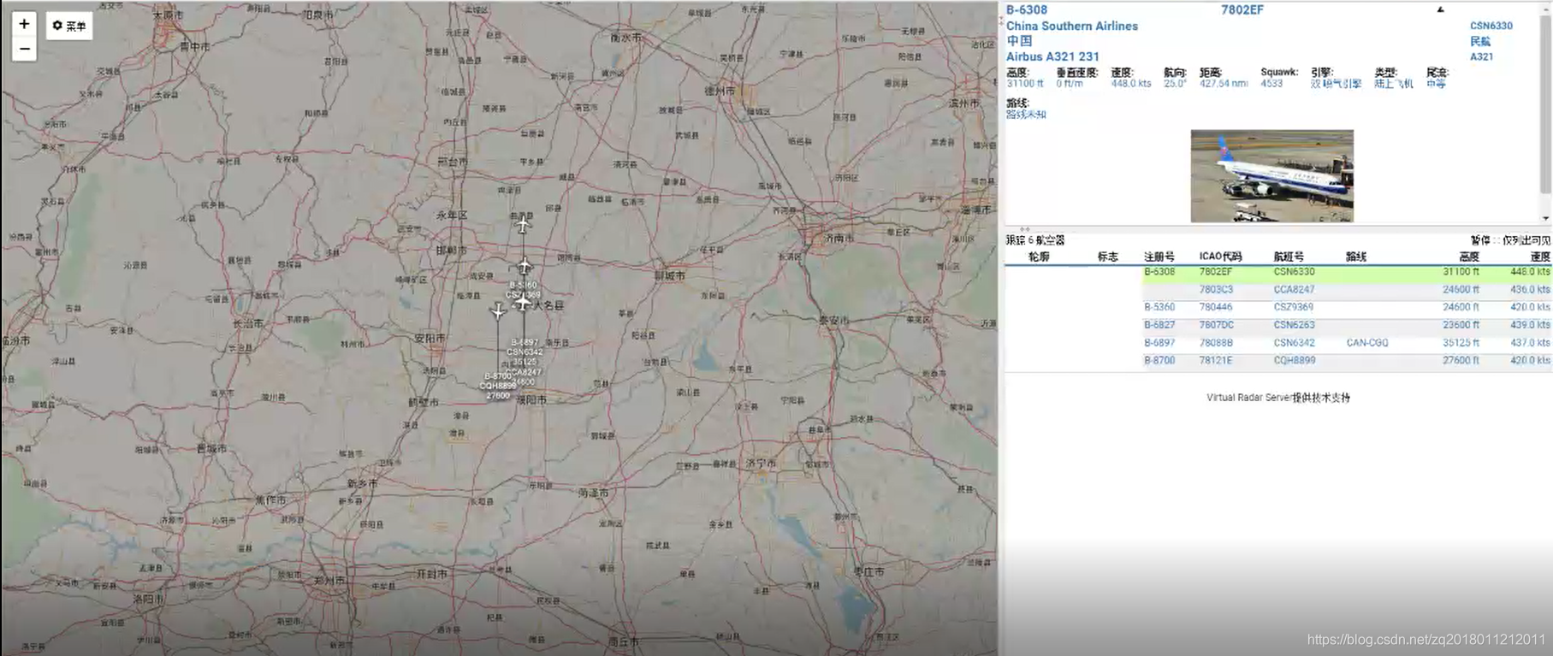
Task: Open the China Southern aircraft photo
Action: [x=1271, y=176]
